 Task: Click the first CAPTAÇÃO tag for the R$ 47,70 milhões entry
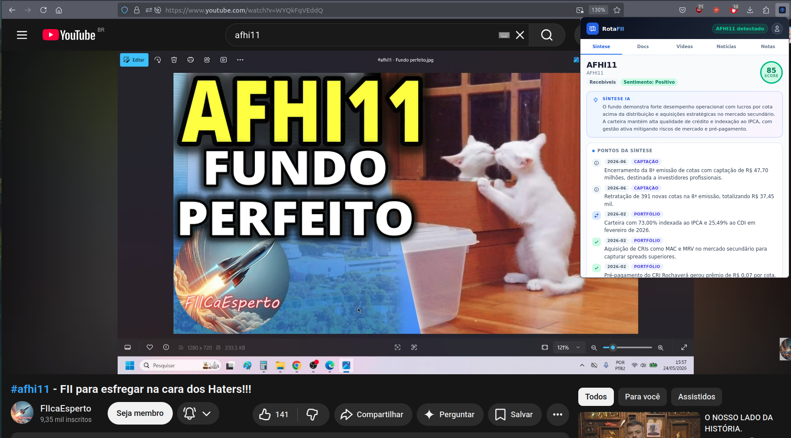click(646, 162)
